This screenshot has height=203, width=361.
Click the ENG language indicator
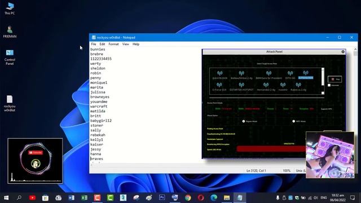pyautogui.click(x=324, y=198)
